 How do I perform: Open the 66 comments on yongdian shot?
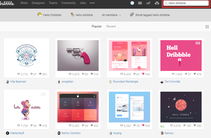tap(85, 74)
